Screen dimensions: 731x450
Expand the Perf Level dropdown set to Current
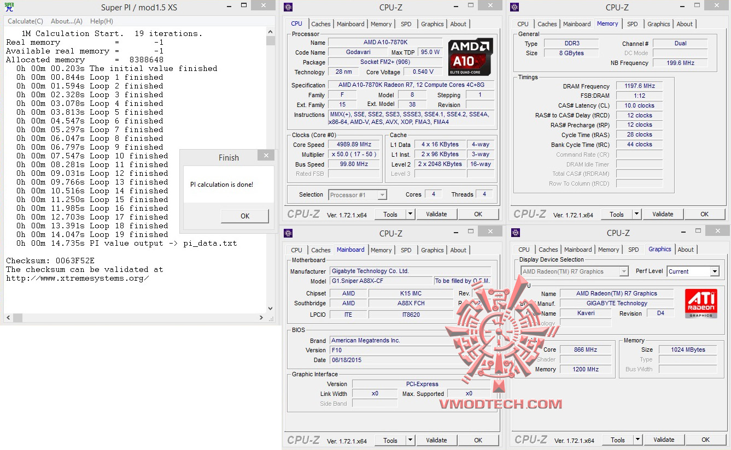coord(715,271)
